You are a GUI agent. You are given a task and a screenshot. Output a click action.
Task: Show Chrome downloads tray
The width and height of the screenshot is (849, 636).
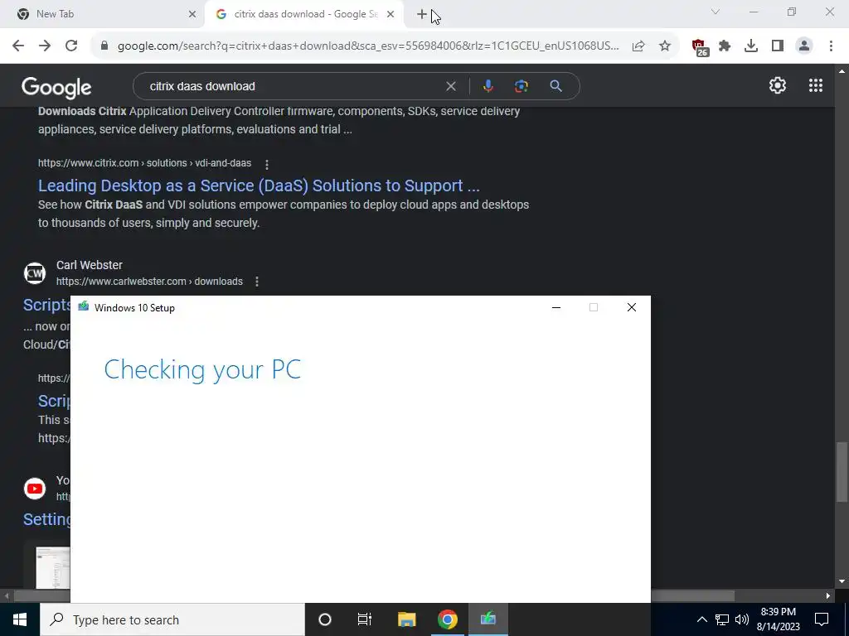click(x=751, y=46)
